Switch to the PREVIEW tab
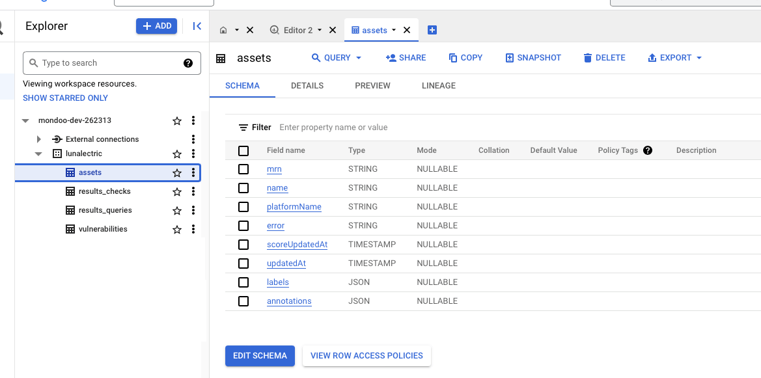 pyautogui.click(x=372, y=85)
